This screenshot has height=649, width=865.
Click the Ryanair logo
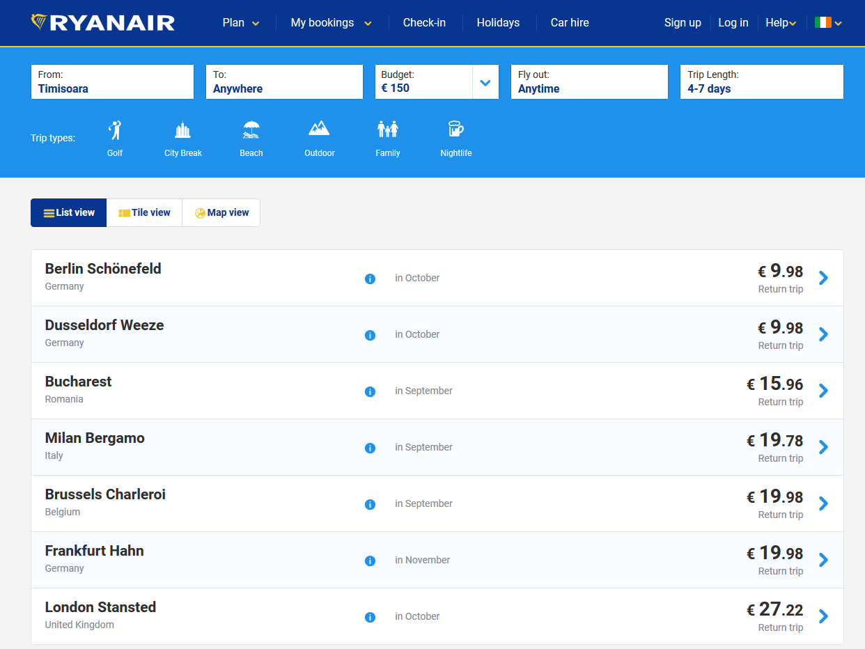pos(103,23)
